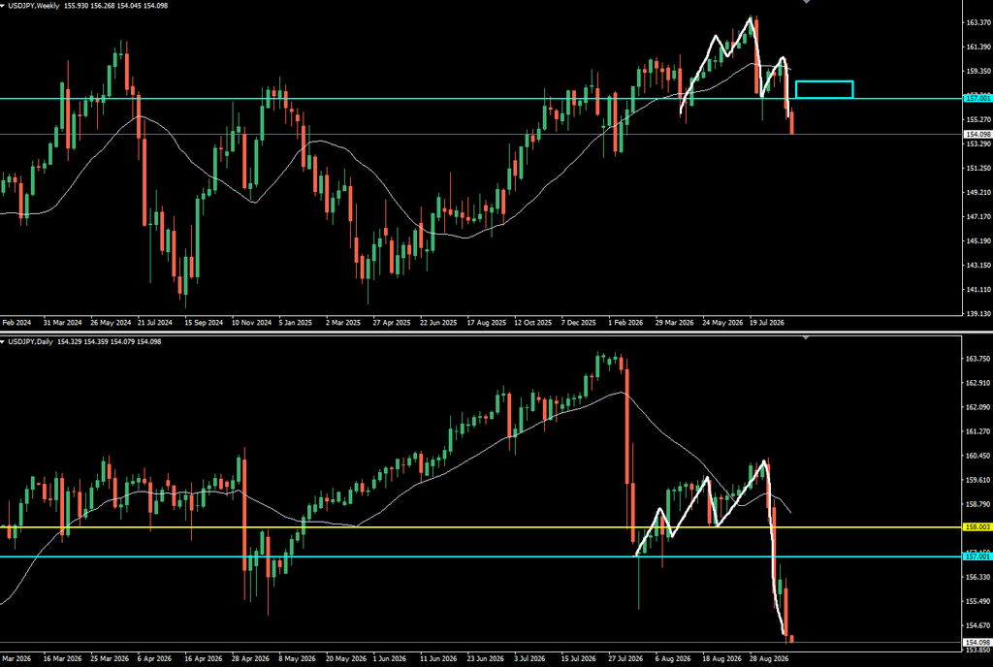993x667 pixels.
Task: Click the cyan 157.001 price label, weekly axis
Action: [977, 98]
